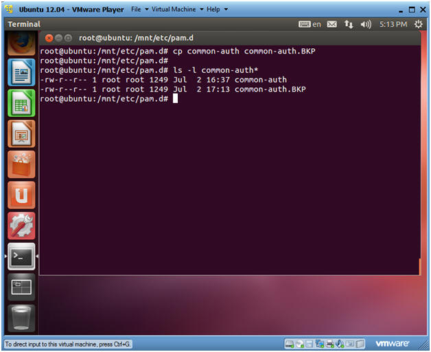Screen dimensions: 431x352
Task: Click VMware printer device icon
Action: (x=329, y=344)
